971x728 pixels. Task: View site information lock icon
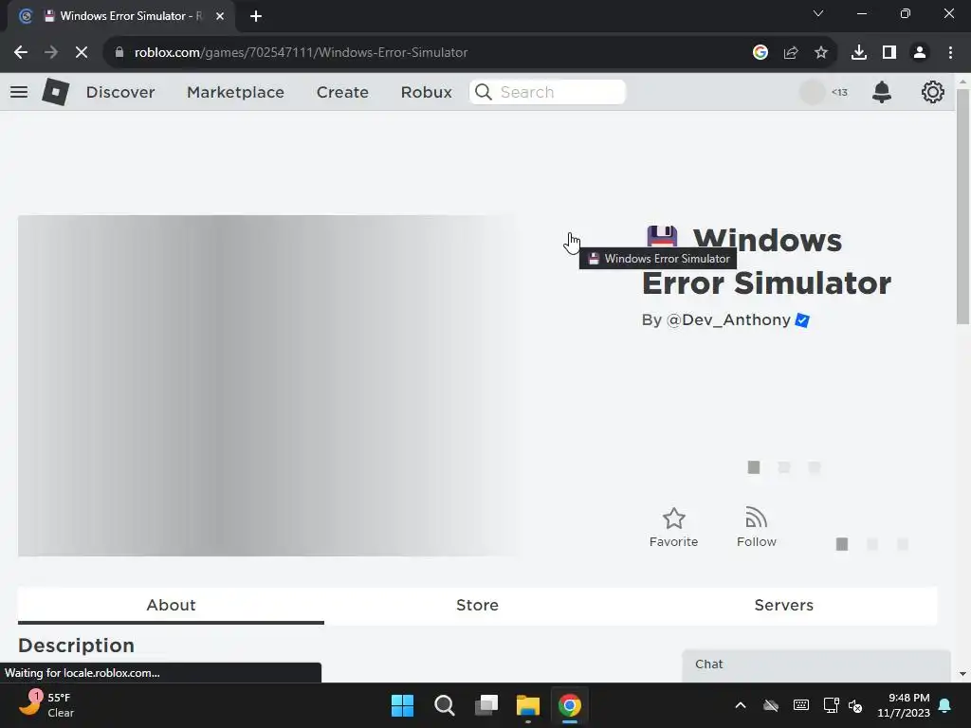click(x=119, y=53)
